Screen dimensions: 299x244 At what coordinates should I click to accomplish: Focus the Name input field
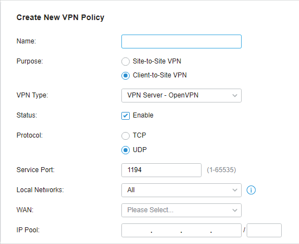pyautogui.click(x=182, y=41)
